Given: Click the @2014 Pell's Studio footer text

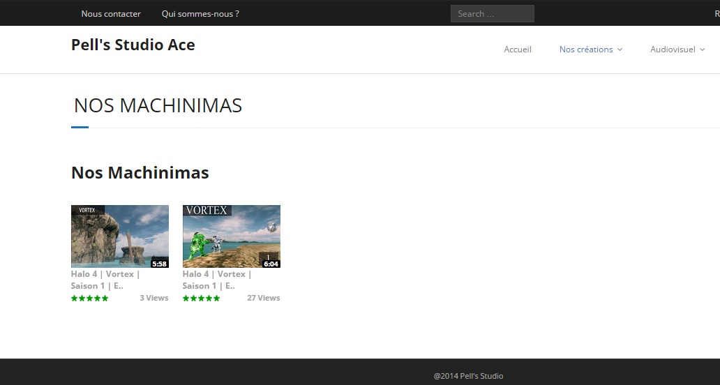Looking at the screenshot, I should point(468,376).
